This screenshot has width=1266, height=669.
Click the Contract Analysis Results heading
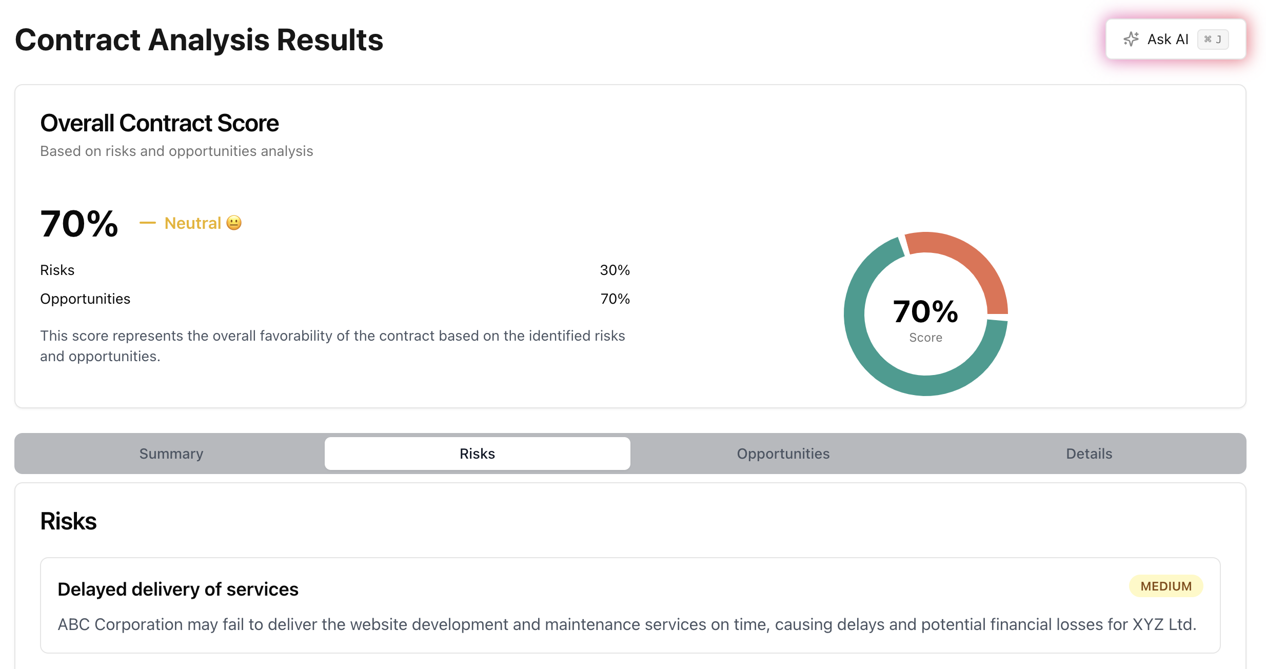coord(199,40)
